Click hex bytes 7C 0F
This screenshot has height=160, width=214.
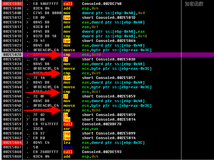[39, 96]
